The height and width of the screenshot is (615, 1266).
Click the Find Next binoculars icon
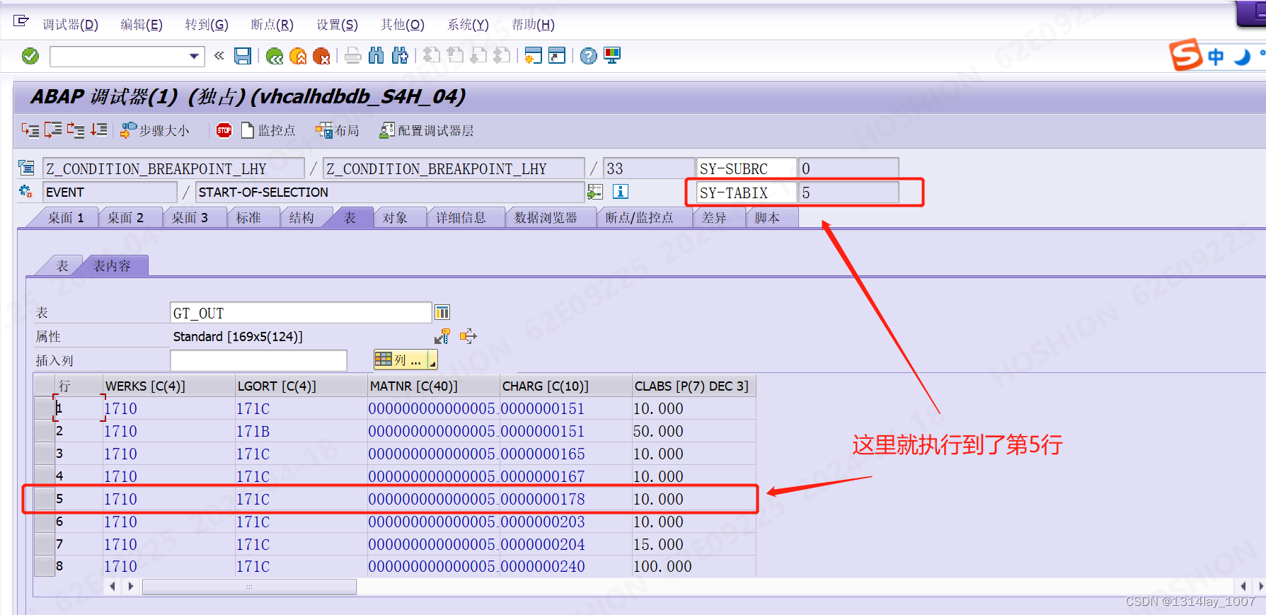[x=400, y=56]
